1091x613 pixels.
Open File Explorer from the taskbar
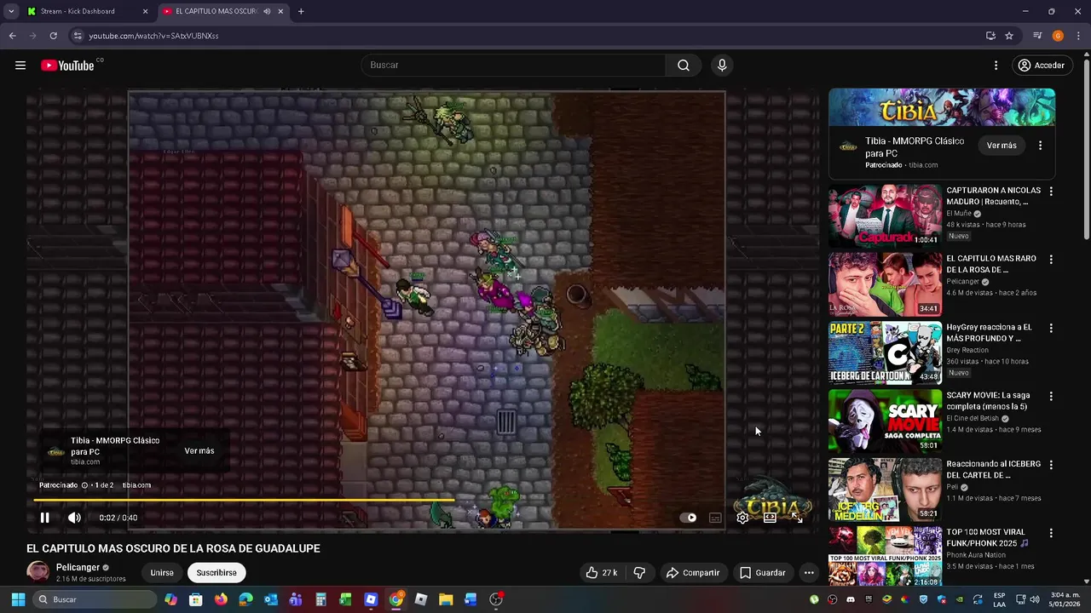pyautogui.click(x=446, y=599)
